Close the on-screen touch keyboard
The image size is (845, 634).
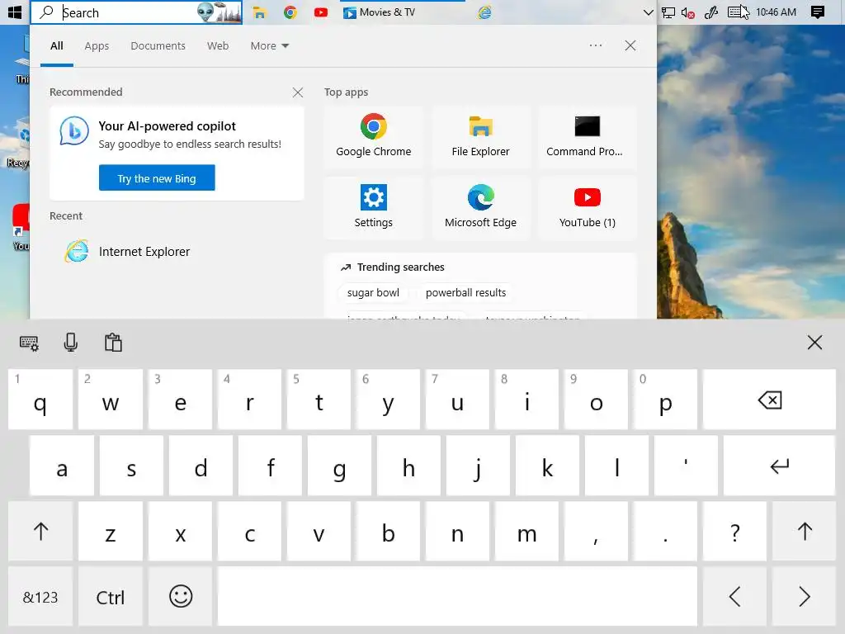(x=814, y=343)
